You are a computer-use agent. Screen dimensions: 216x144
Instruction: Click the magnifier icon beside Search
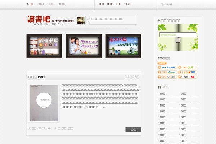162,4
